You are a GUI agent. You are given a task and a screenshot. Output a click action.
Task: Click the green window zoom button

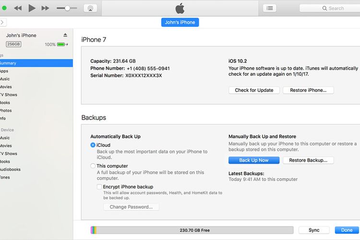pyautogui.click(x=4, y=8)
